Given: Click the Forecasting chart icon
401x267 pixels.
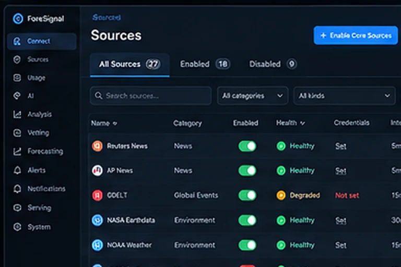Looking at the screenshot, I should (x=17, y=151).
